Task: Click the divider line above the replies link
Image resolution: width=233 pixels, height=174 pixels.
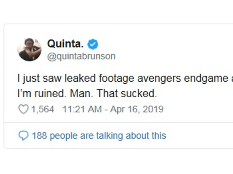Action: point(118,123)
